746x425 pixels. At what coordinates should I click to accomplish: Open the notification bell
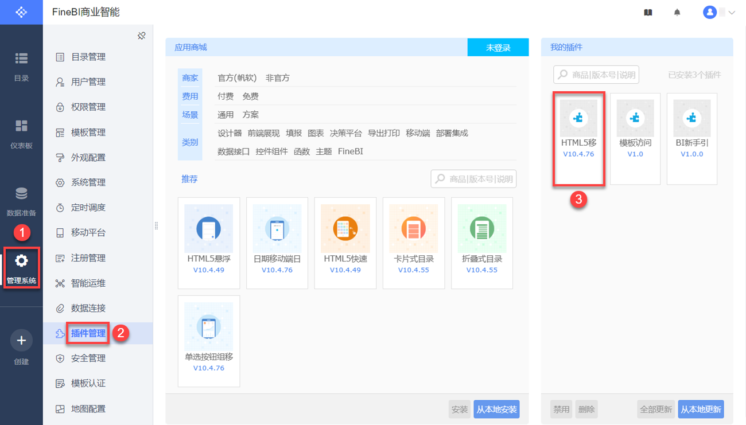[677, 12]
